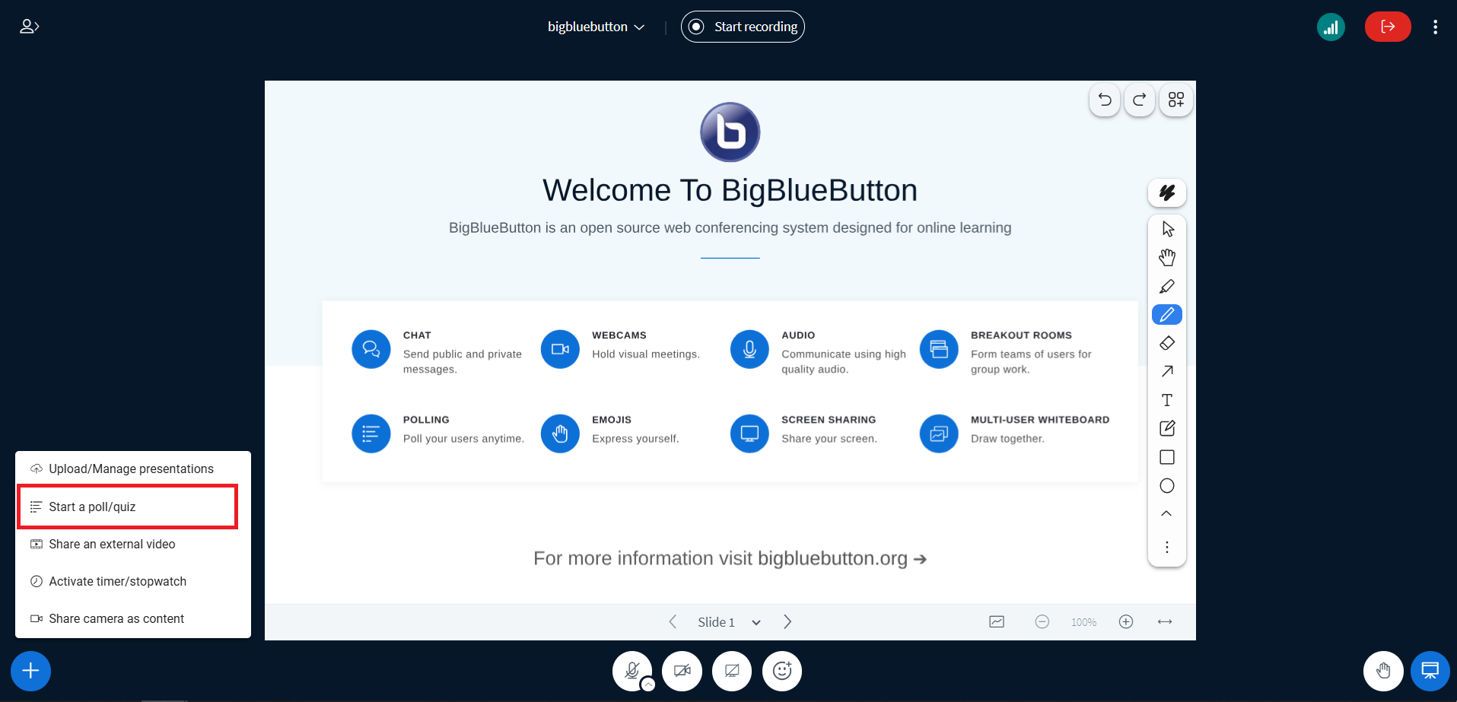Select the rectangle shape tool
The height and width of the screenshot is (702, 1457).
pos(1167,457)
